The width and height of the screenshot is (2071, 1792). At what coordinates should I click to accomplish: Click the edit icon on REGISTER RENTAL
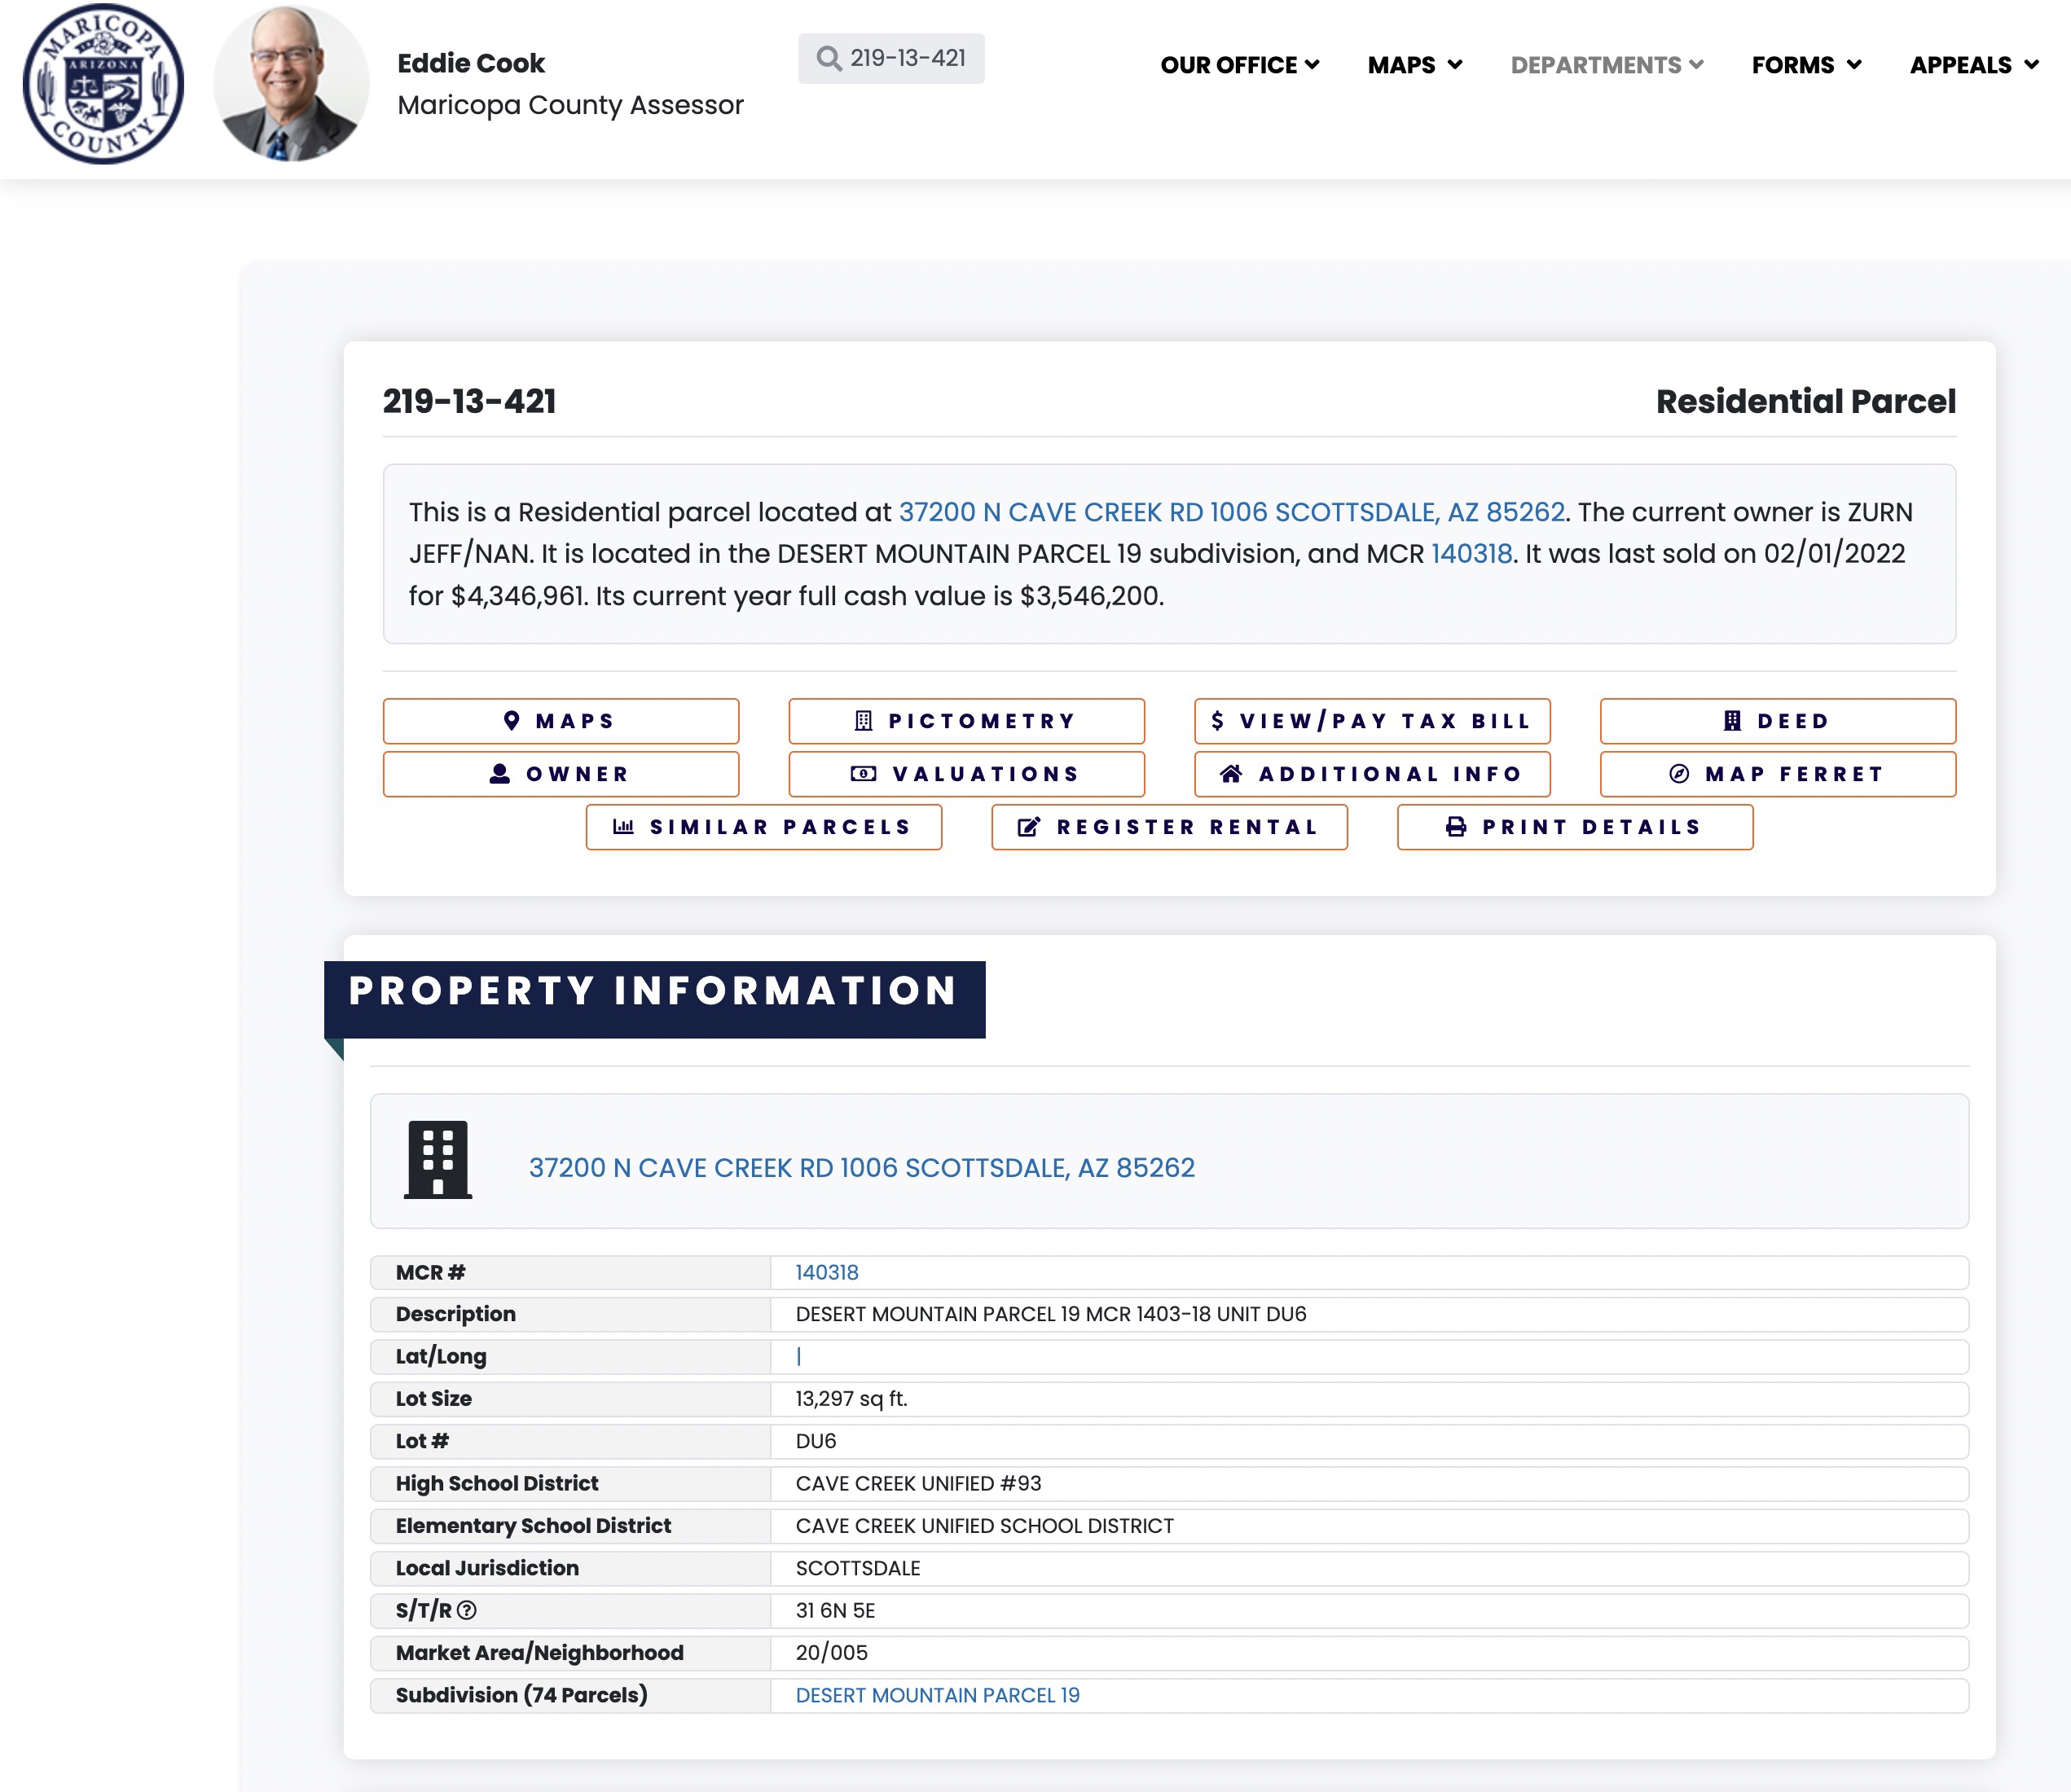click(x=1029, y=827)
